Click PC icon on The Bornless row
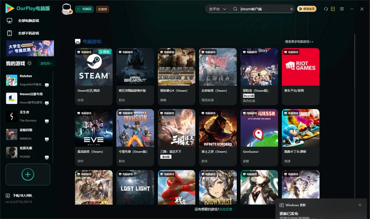Image resolution: width=370 pixels, height=219 pixels. click(47, 121)
